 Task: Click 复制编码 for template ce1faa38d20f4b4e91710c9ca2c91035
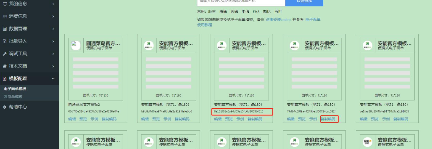[x=401, y=119]
